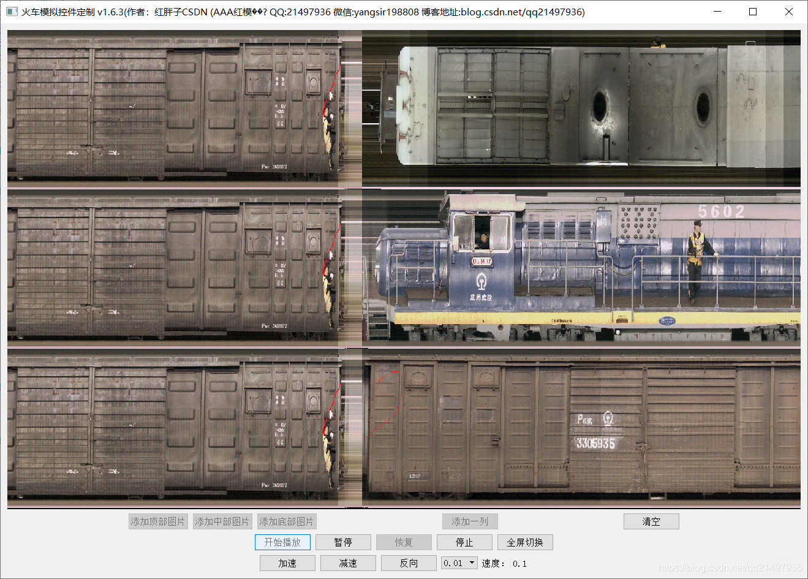Viewport: 808px width, 579px height.
Task: Open the 0.01 speed step dropdown
Action: (459, 563)
